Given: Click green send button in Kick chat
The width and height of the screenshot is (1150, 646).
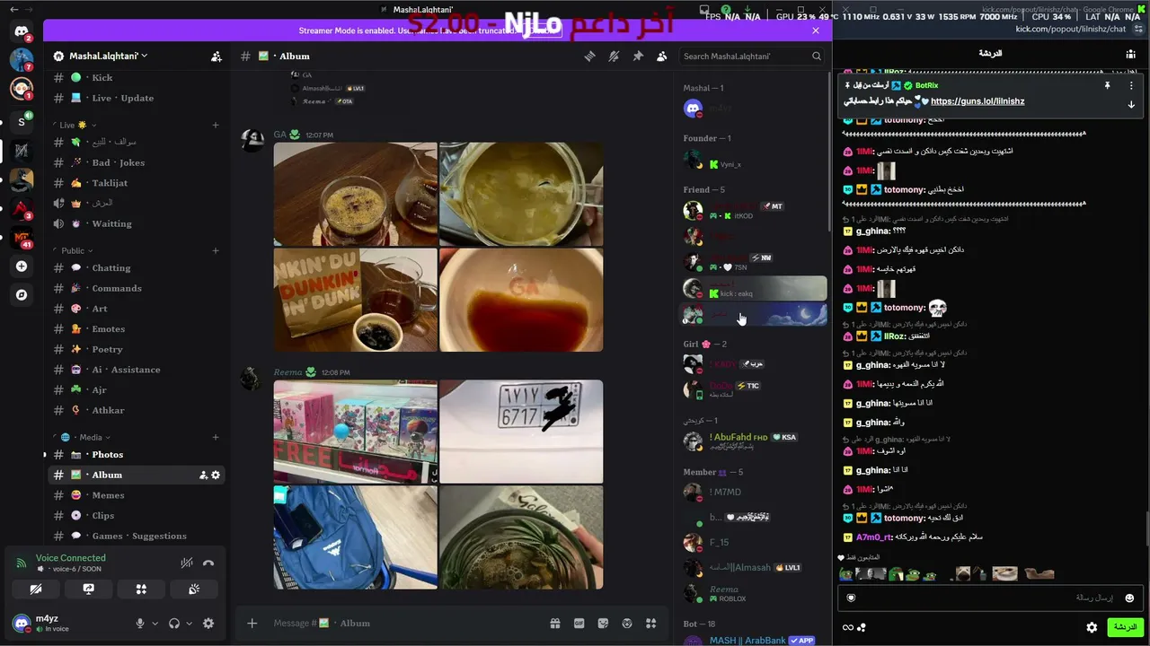Looking at the screenshot, I should [x=1125, y=627].
